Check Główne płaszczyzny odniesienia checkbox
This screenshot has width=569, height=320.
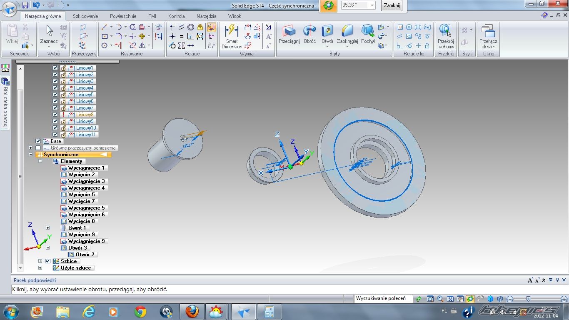[x=38, y=148]
